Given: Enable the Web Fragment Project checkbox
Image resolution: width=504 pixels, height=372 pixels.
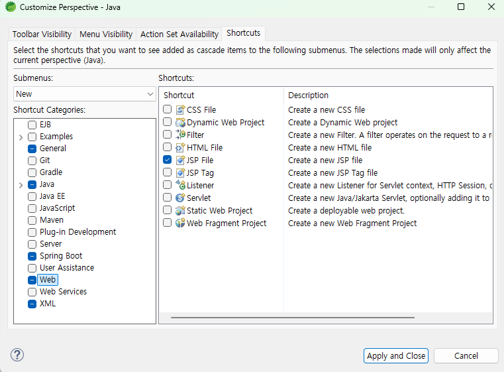Looking at the screenshot, I should 167,222.
